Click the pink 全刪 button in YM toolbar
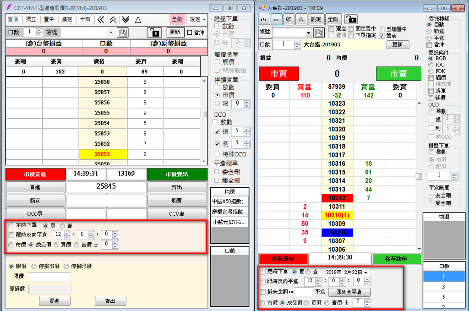469x311 pixels. pyautogui.click(x=177, y=19)
